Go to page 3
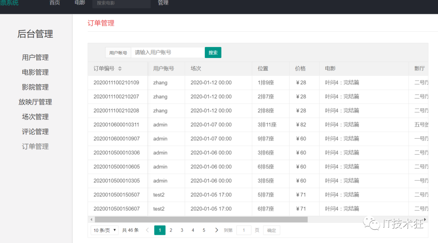The width and height of the screenshot is (438, 243). [x=182, y=230]
